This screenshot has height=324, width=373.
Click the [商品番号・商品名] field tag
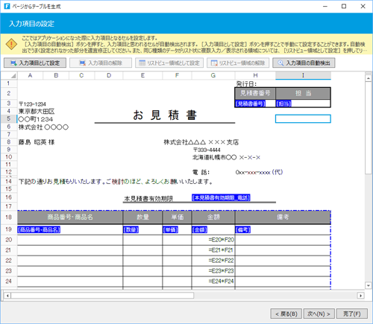point(39,229)
